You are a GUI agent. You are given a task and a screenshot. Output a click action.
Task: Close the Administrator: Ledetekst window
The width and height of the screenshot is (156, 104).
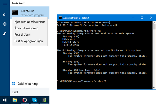pos(151,18)
